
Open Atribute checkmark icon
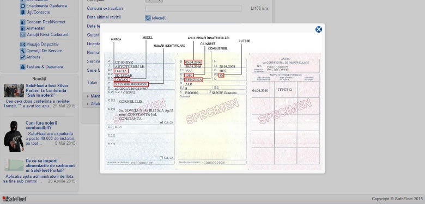(x=23, y=57)
